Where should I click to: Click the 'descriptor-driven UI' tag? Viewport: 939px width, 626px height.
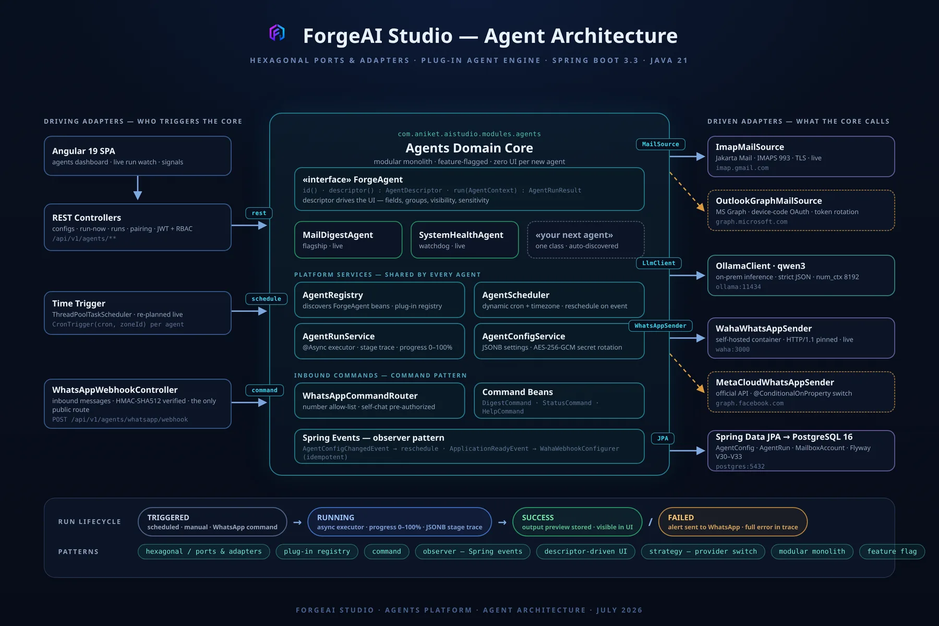(x=586, y=551)
